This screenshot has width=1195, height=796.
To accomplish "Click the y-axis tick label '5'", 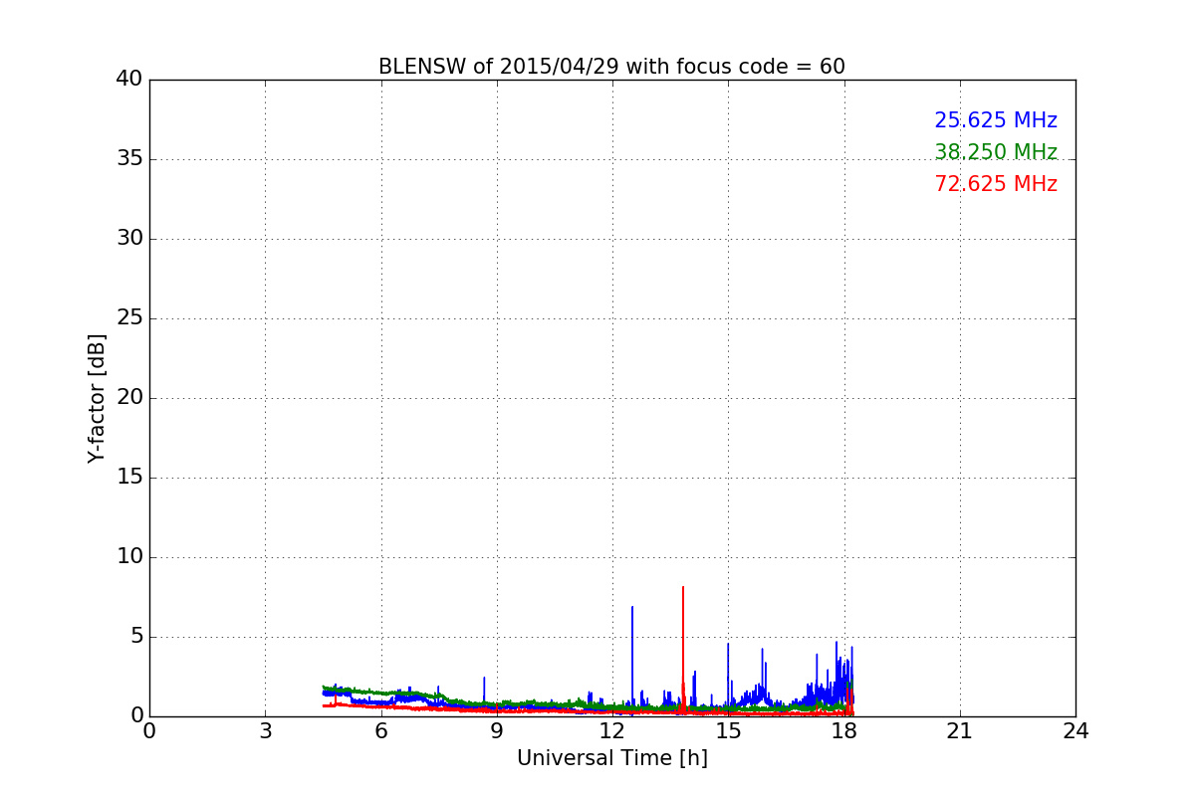I will click(135, 637).
